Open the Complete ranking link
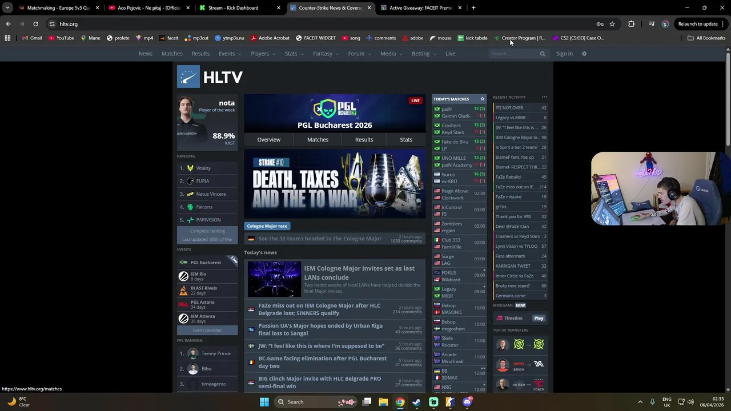731x411 pixels. 207,231
